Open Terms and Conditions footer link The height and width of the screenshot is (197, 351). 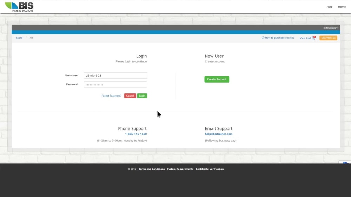tap(152, 169)
